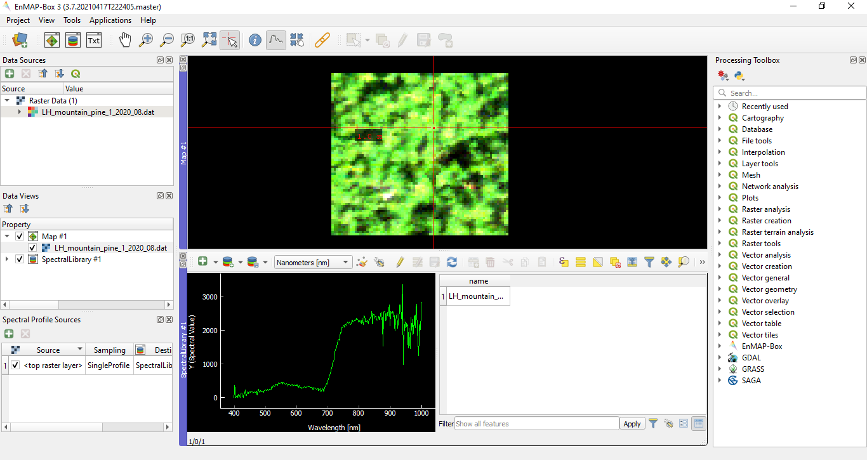
Task: Click the link map views chain icon
Action: [x=322, y=41]
